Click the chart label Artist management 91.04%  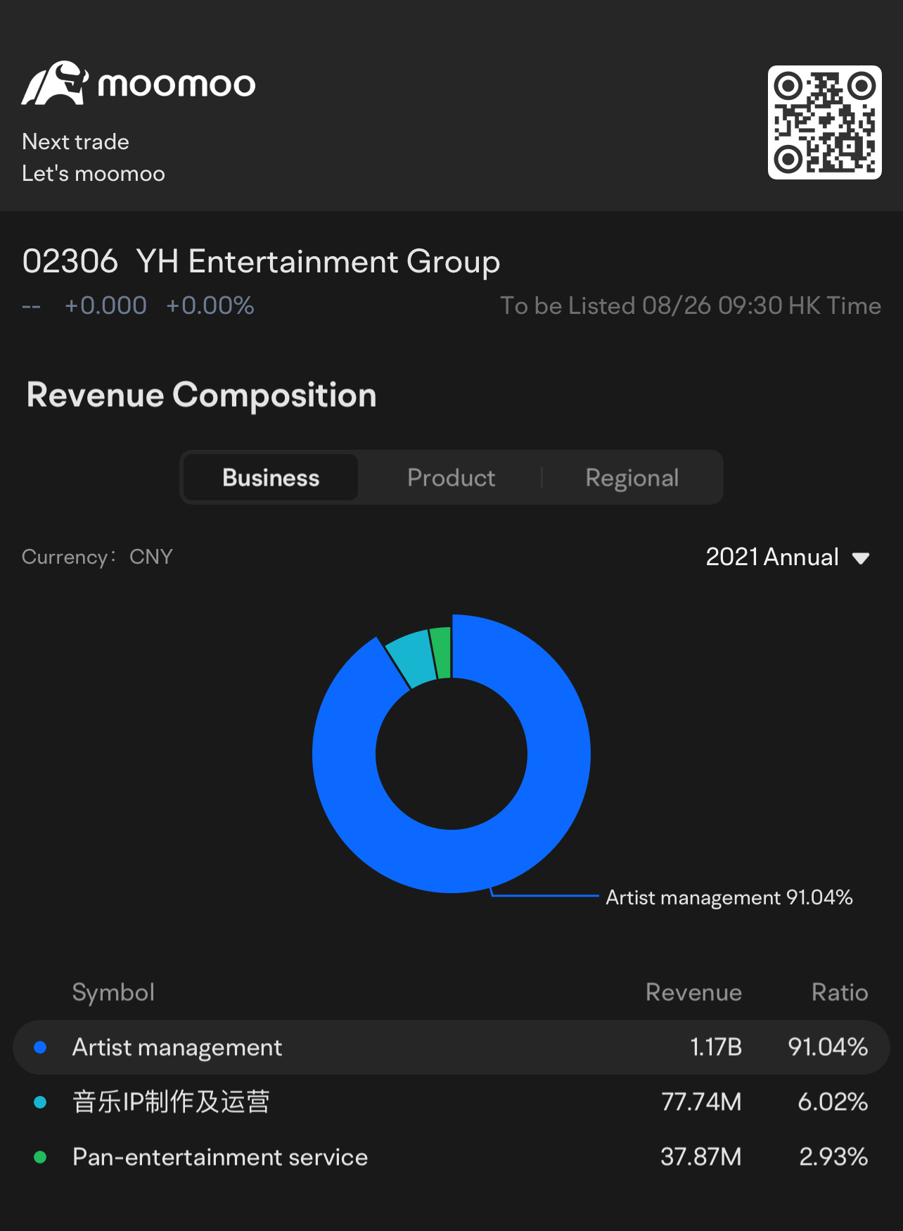[x=729, y=897]
